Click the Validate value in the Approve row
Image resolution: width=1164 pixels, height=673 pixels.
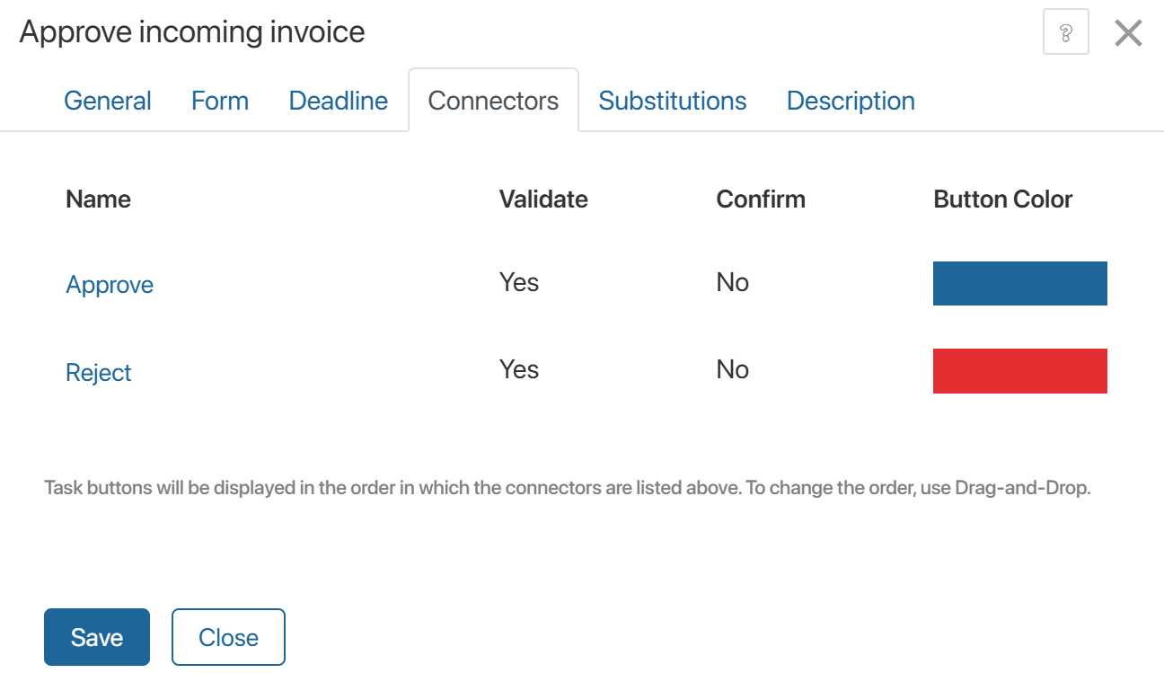click(x=519, y=283)
